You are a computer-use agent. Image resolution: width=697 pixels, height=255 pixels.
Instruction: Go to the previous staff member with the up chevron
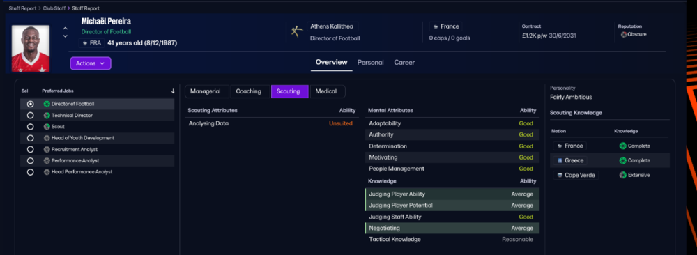[66, 29]
